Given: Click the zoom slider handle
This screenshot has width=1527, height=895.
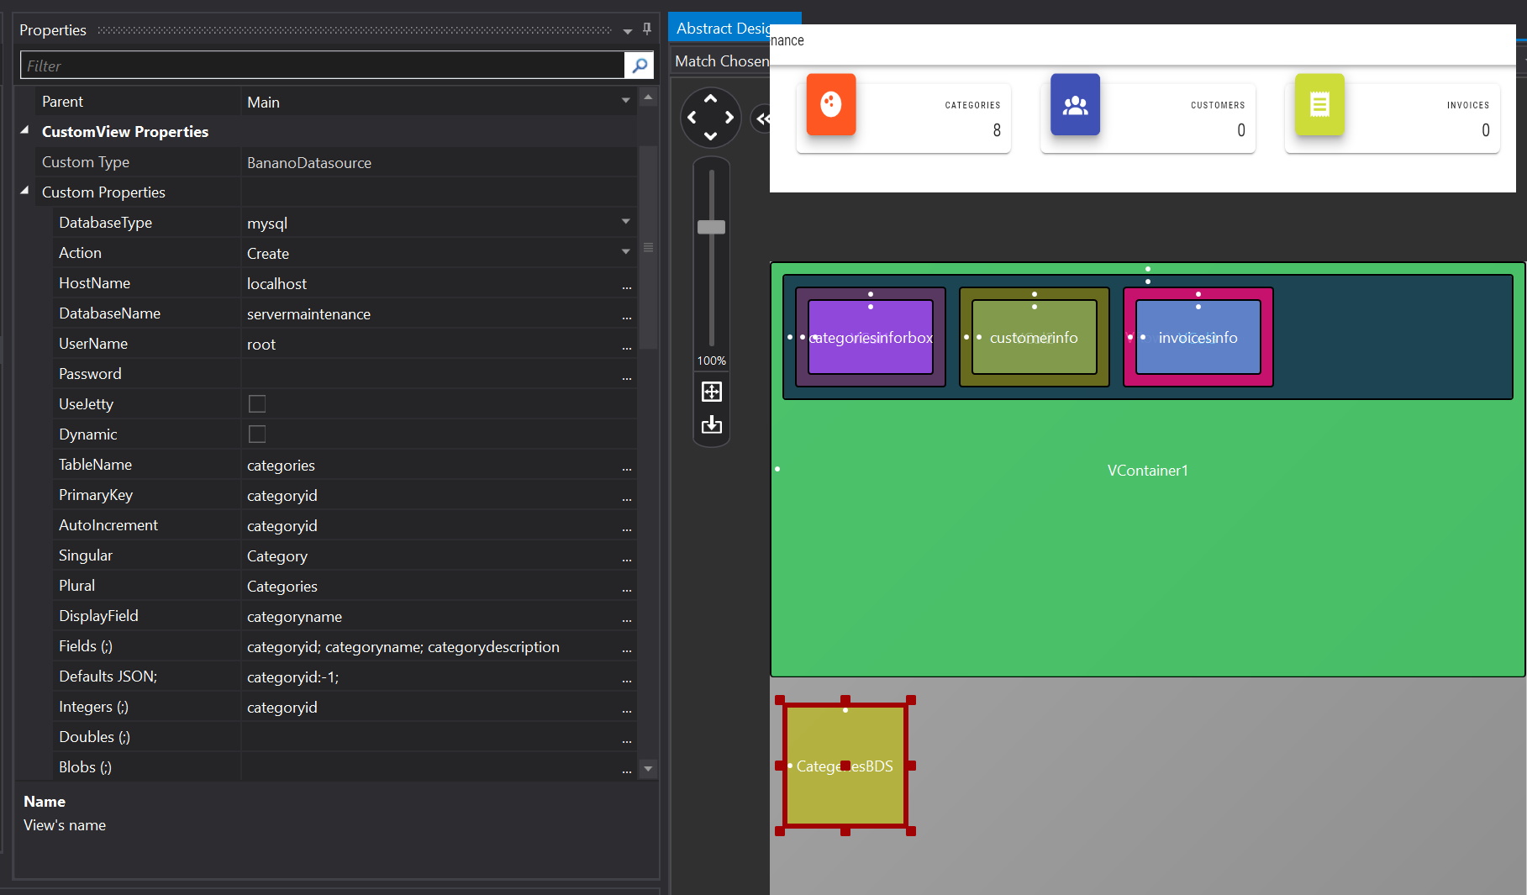Looking at the screenshot, I should (x=711, y=227).
